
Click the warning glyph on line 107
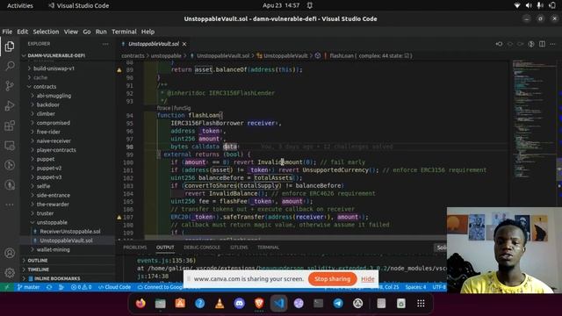(x=119, y=217)
